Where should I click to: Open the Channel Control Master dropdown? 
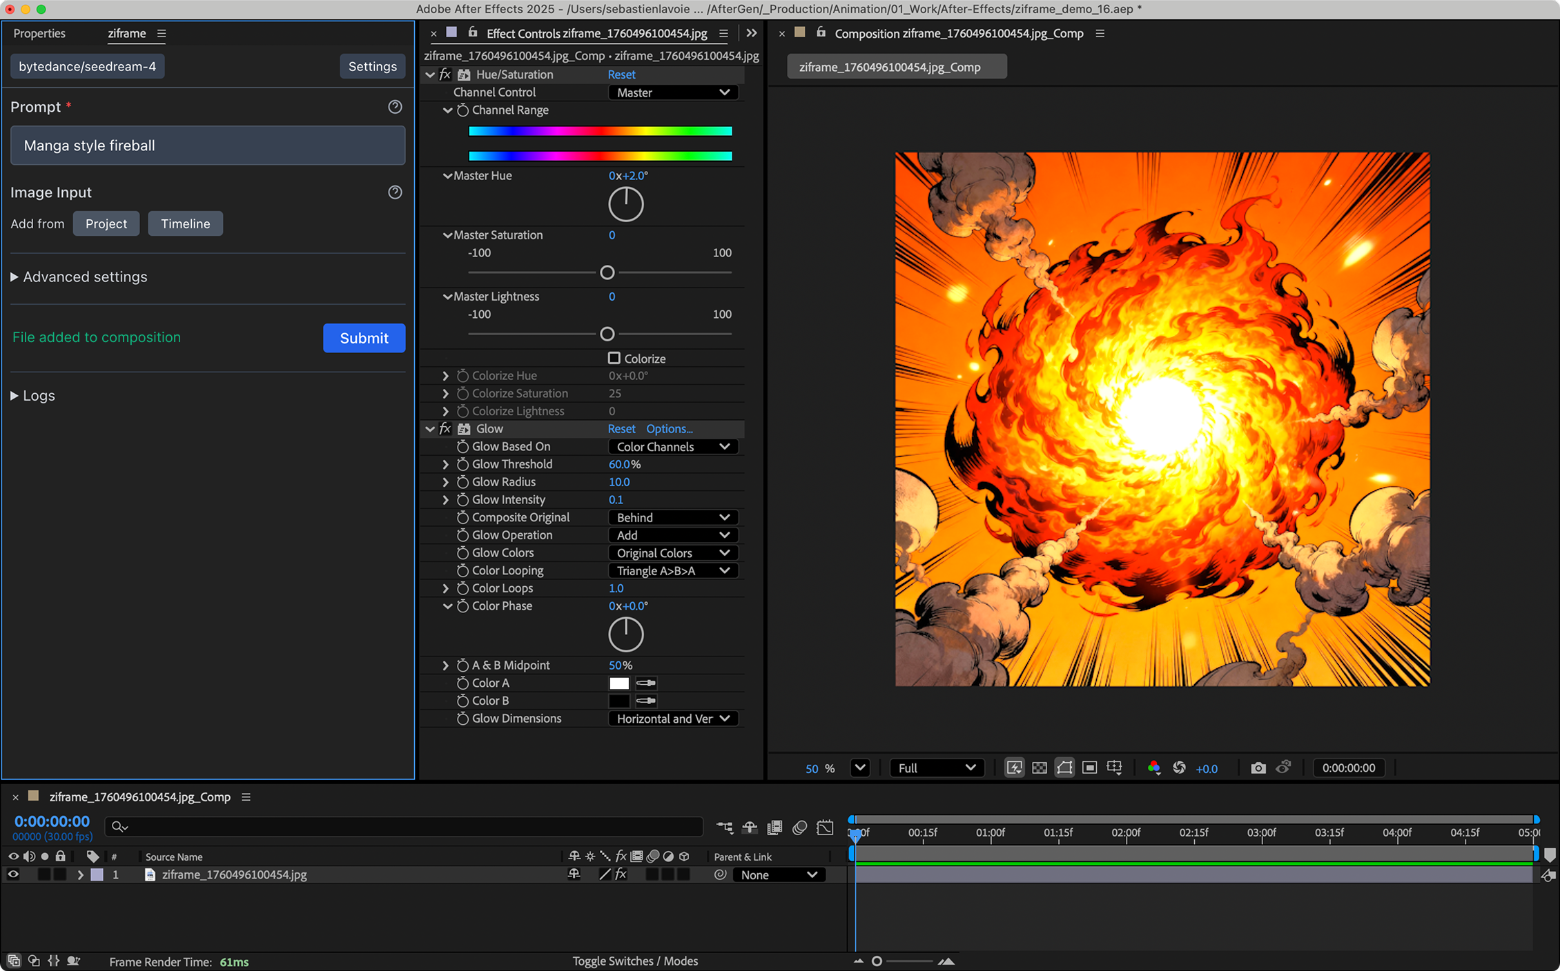coord(672,92)
